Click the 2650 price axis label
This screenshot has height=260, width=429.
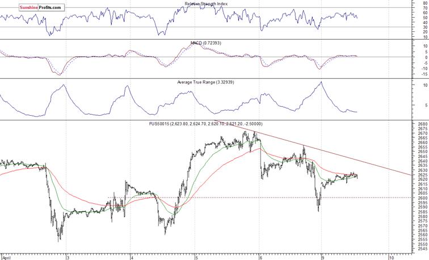[x=422, y=152]
